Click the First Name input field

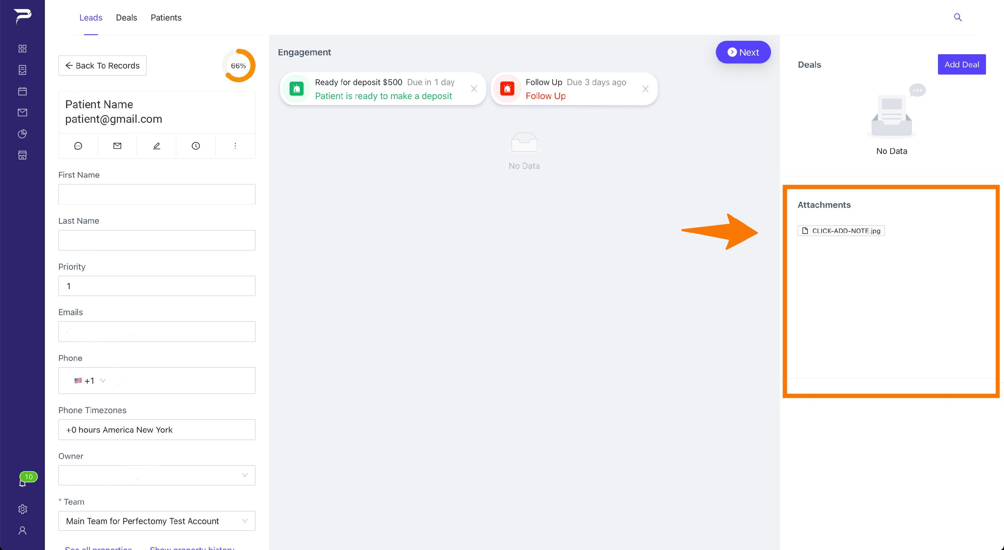pyautogui.click(x=157, y=194)
